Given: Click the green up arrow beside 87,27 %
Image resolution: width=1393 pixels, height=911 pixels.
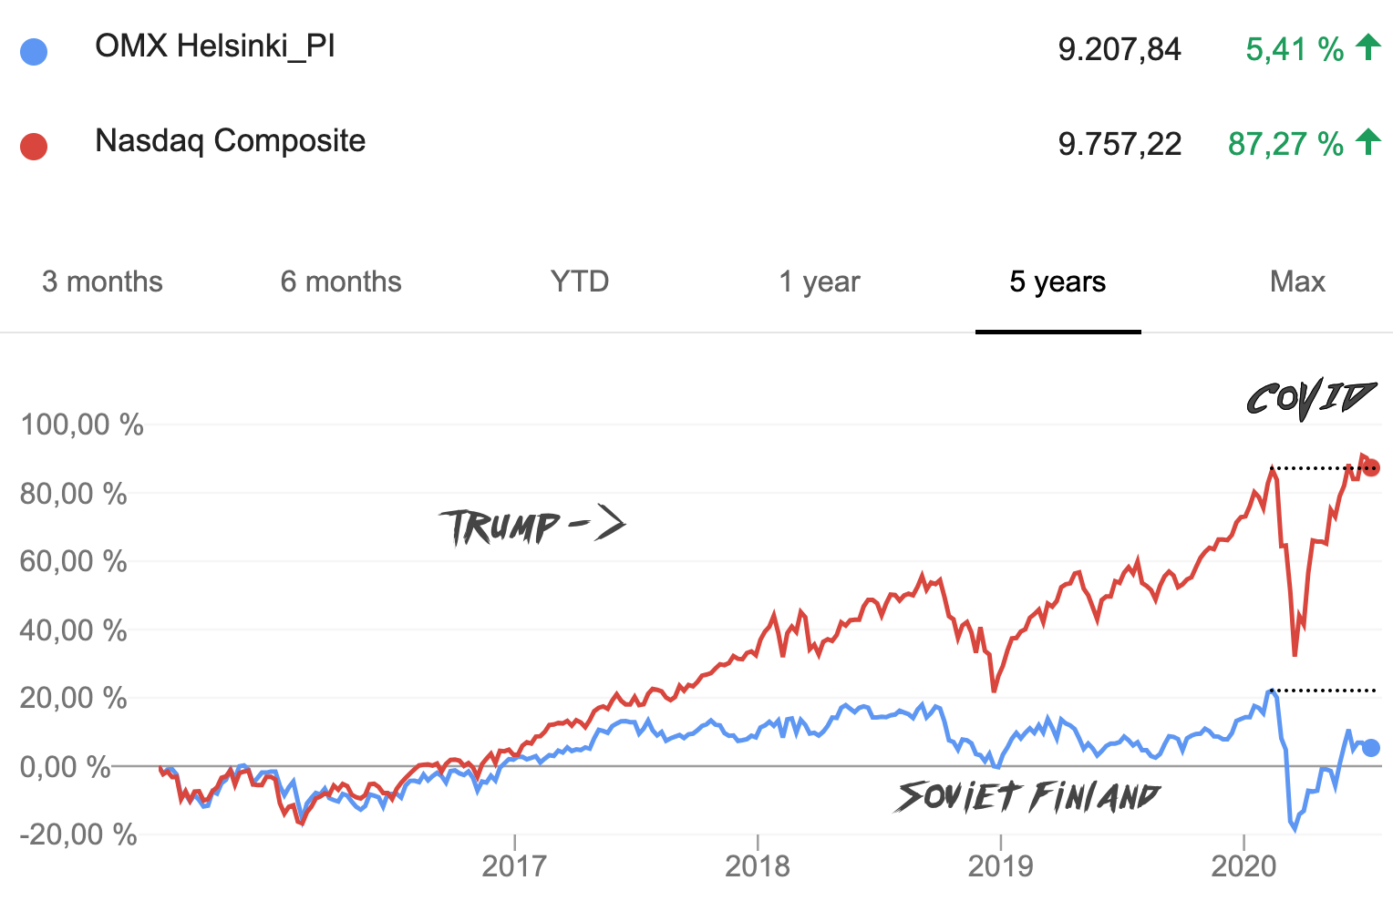Looking at the screenshot, I should point(1367,141).
